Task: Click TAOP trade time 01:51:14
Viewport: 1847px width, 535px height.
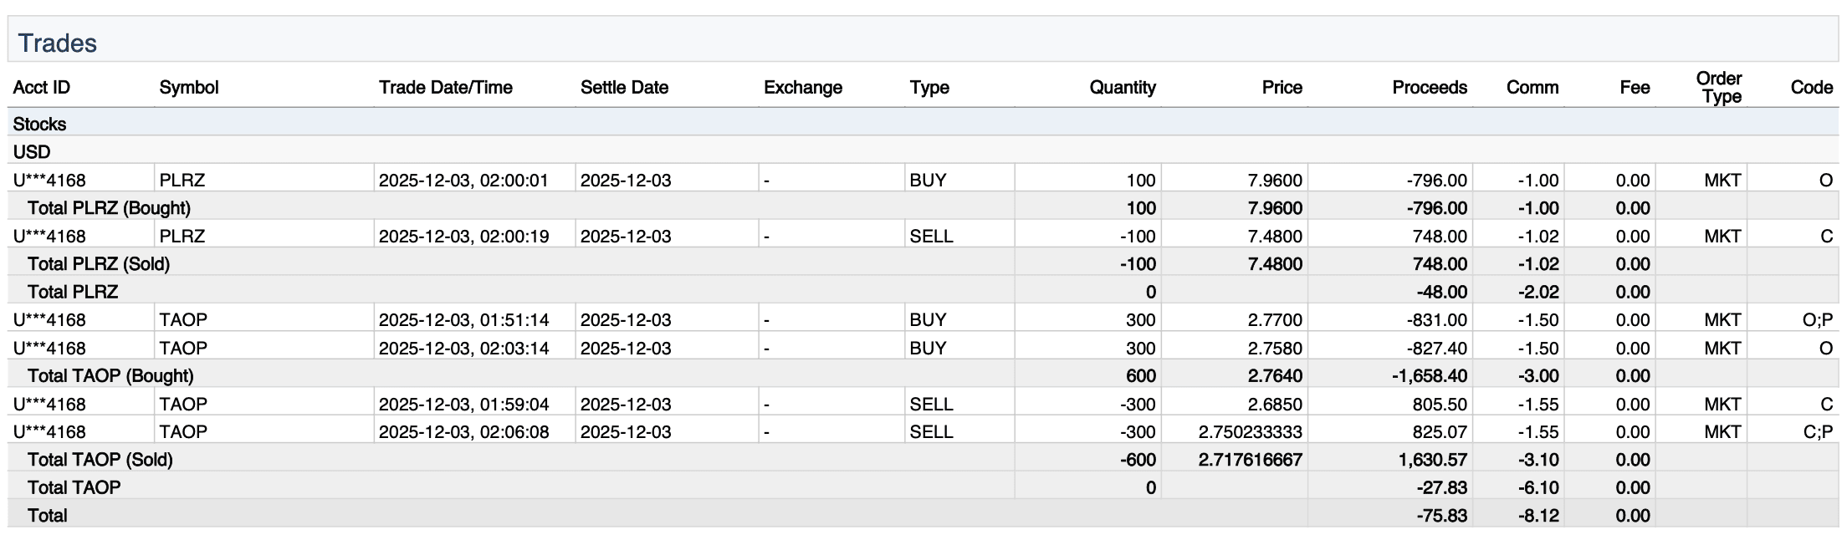Action: click(x=463, y=320)
